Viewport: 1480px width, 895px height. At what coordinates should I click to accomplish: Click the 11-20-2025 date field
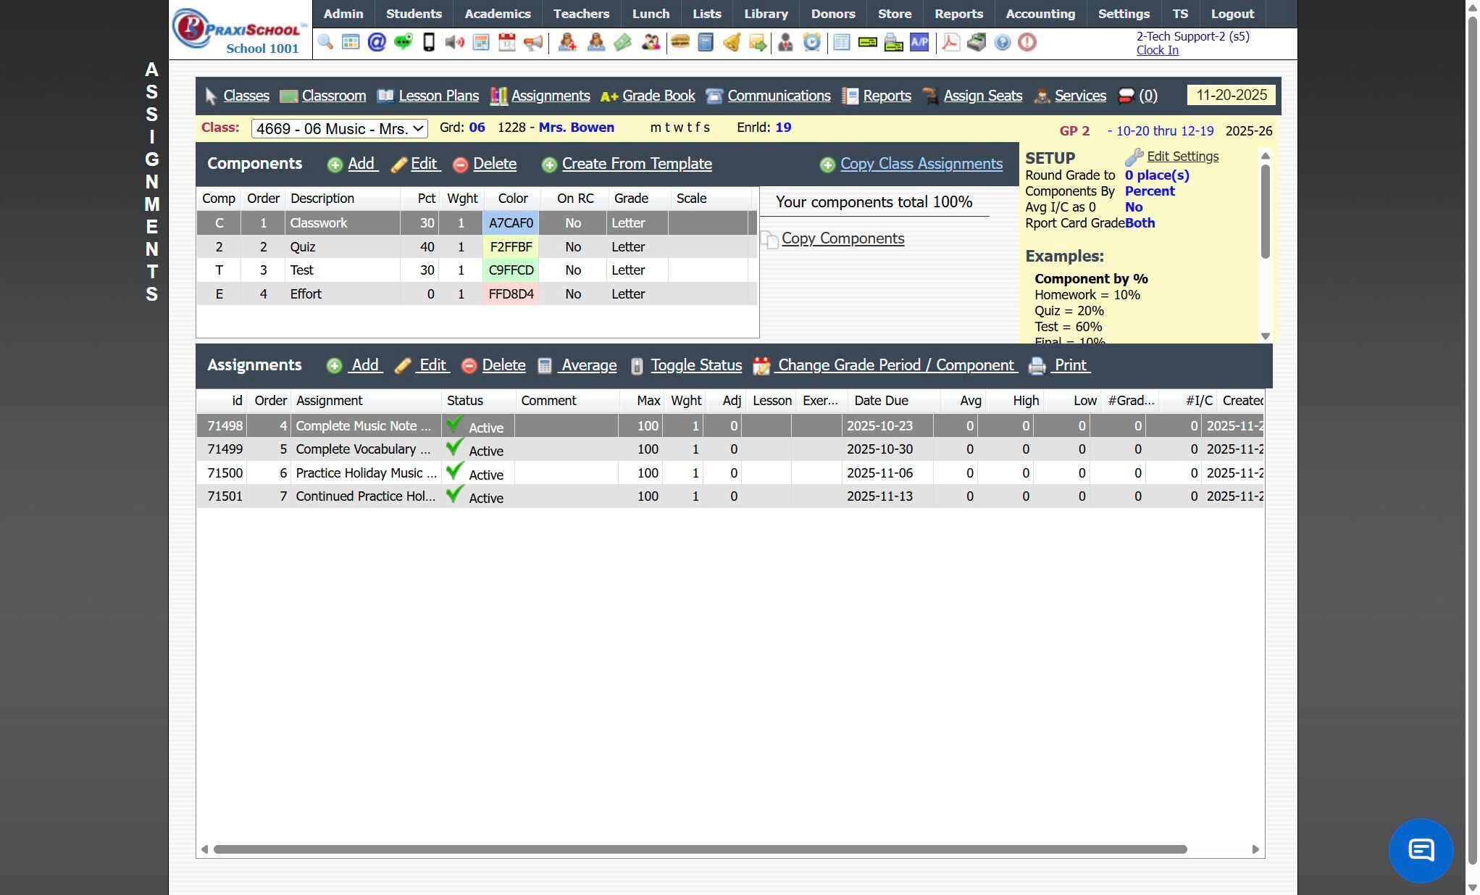click(x=1231, y=96)
